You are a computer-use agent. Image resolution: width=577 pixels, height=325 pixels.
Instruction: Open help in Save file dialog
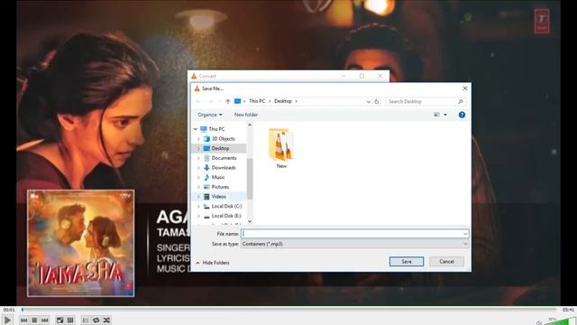(462, 115)
